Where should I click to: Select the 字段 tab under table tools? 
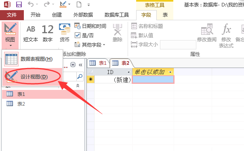coord(146,15)
